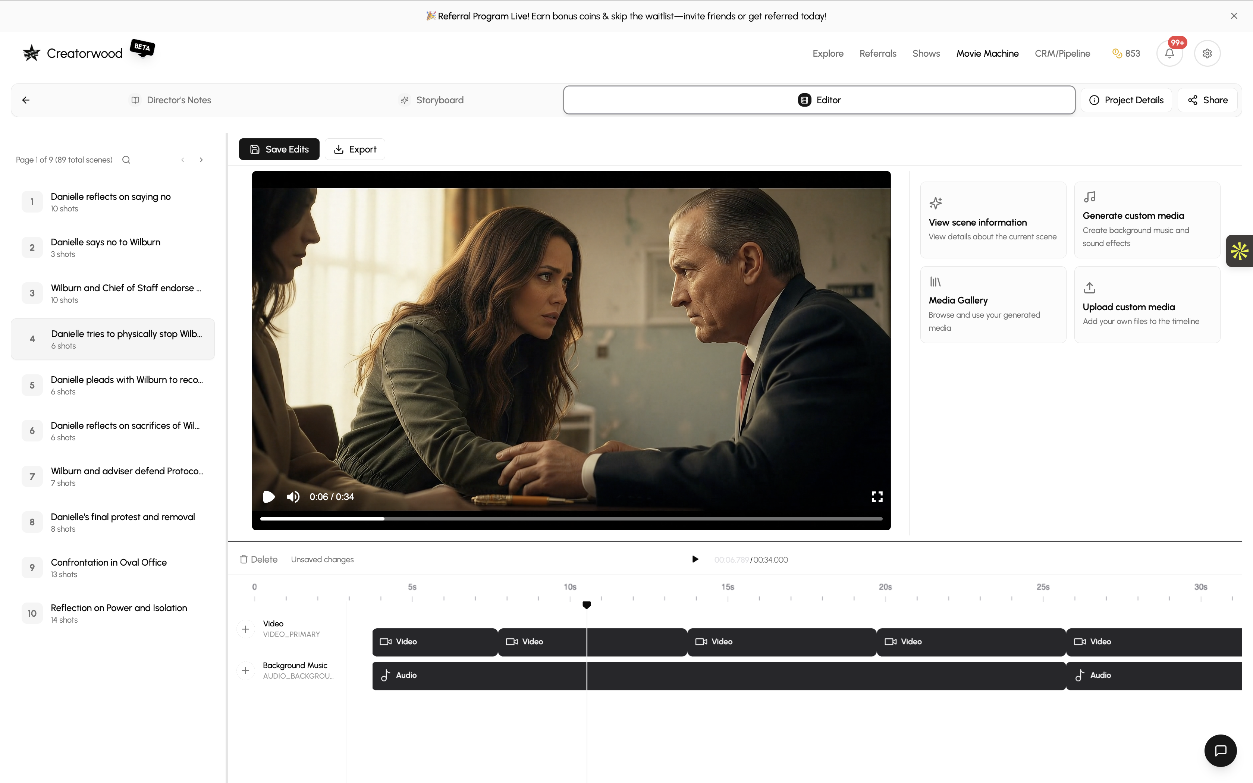
Task: Mute the video player audio
Action: pyautogui.click(x=292, y=496)
